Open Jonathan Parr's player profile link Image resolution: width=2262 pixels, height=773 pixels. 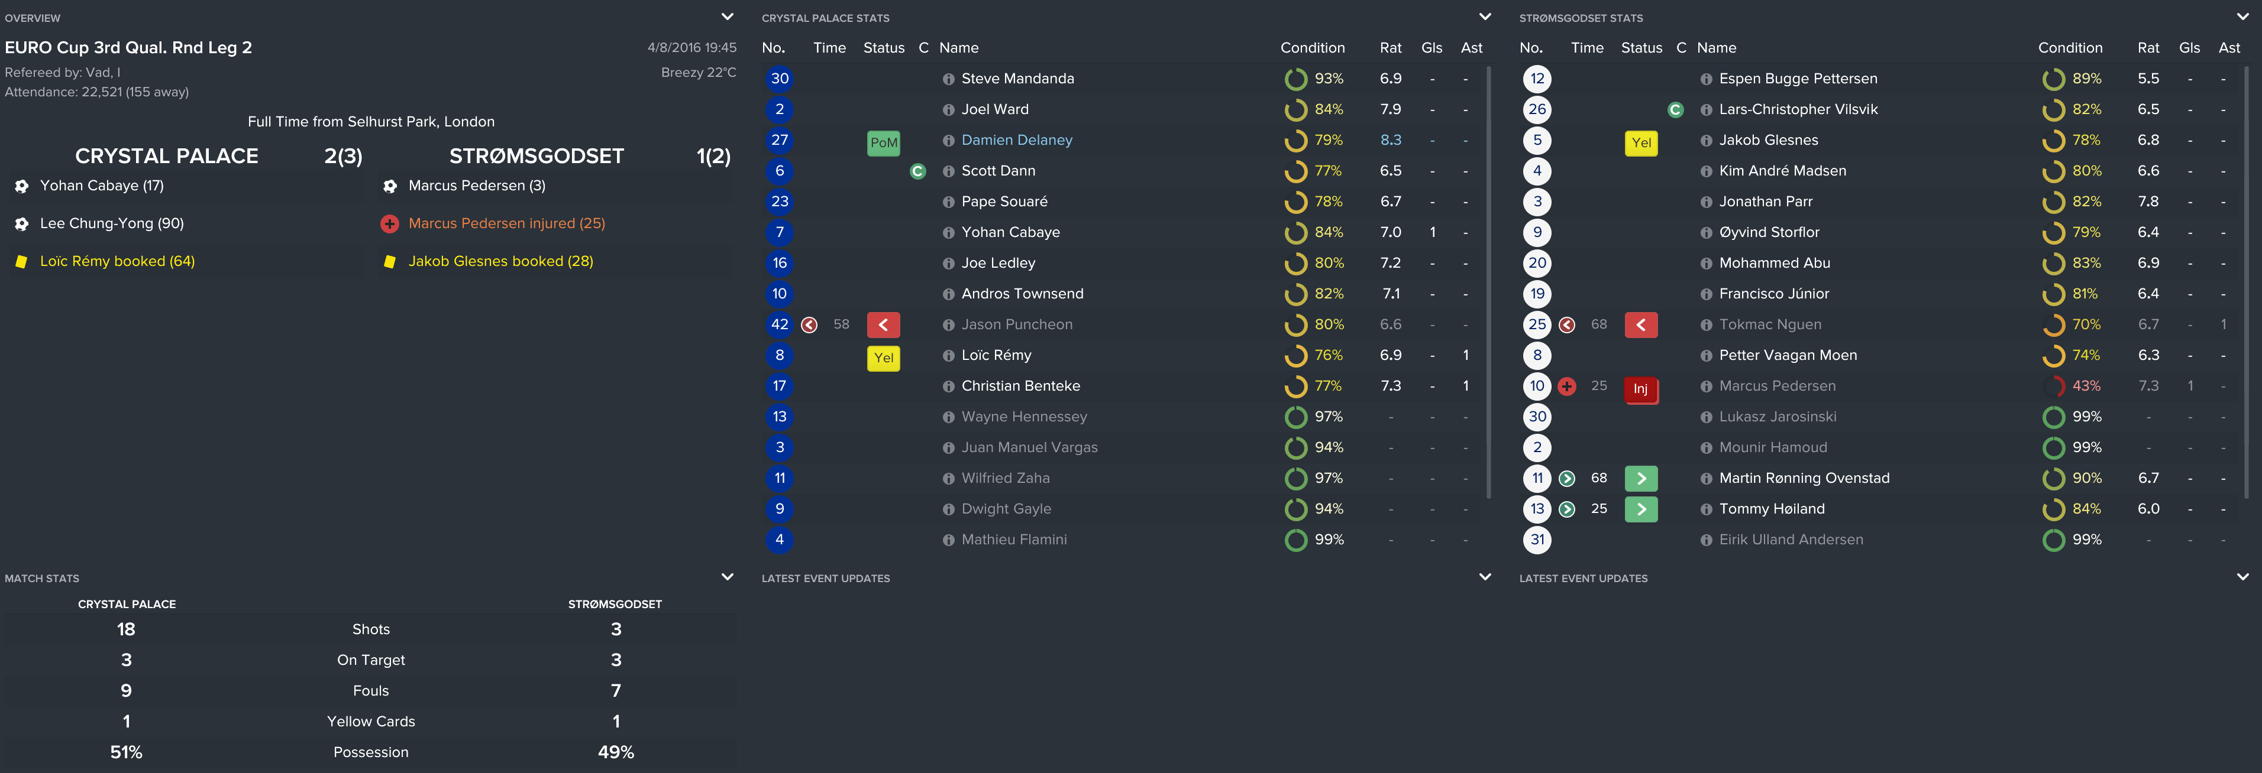click(1765, 202)
